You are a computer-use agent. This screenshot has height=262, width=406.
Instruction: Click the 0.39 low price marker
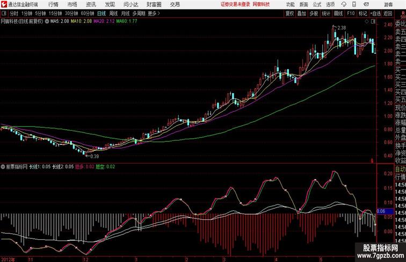tap(95, 157)
